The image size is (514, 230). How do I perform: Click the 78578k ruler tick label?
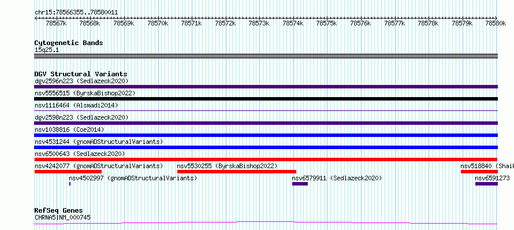(x=428, y=23)
